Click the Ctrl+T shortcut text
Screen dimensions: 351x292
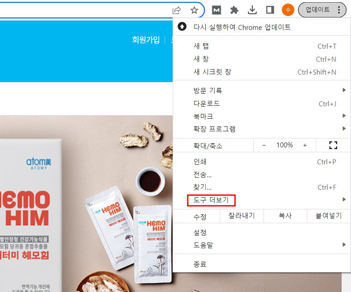click(x=327, y=46)
